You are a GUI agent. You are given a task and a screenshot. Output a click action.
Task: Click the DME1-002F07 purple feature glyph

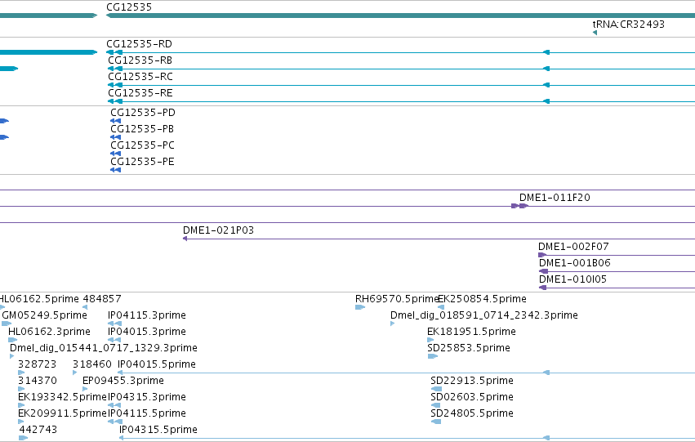pos(541,255)
